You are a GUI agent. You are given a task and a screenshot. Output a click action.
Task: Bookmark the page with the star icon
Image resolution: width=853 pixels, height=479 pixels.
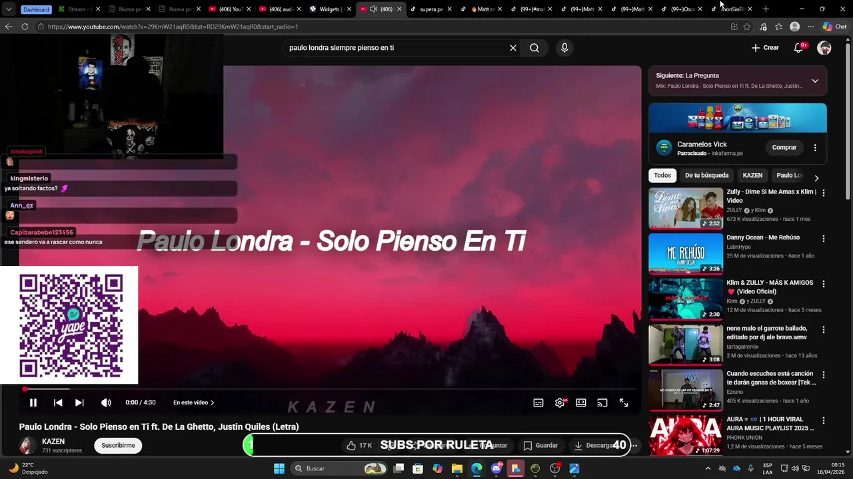click(747, 27)
